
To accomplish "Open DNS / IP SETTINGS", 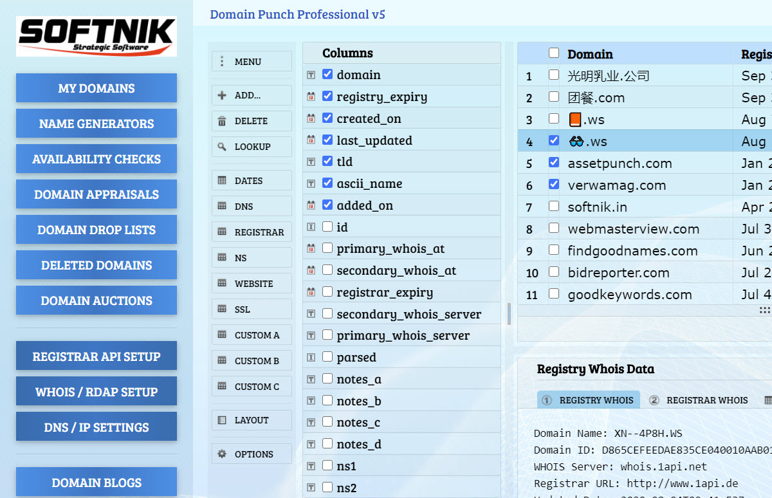I will coord(96,427).
